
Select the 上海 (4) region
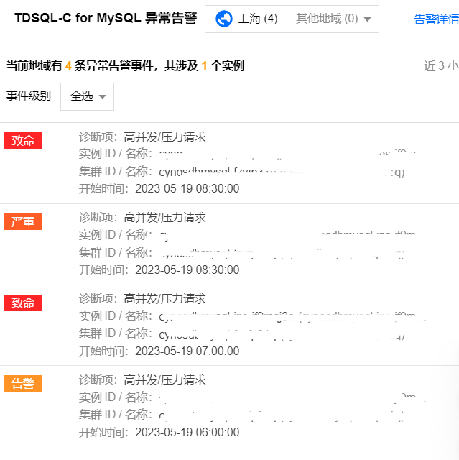pos(256,19)
